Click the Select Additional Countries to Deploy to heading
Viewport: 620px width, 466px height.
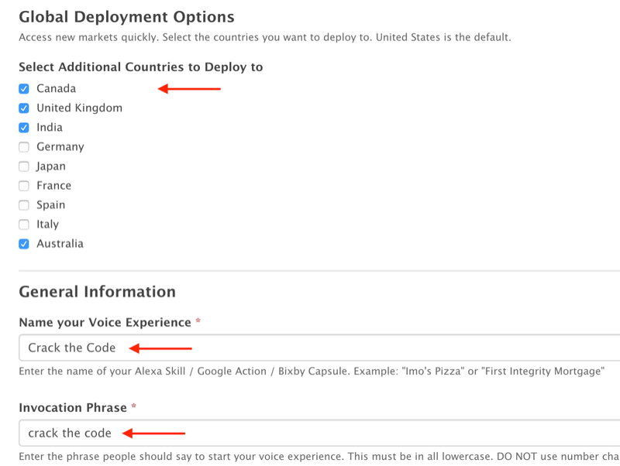[141, 67]
